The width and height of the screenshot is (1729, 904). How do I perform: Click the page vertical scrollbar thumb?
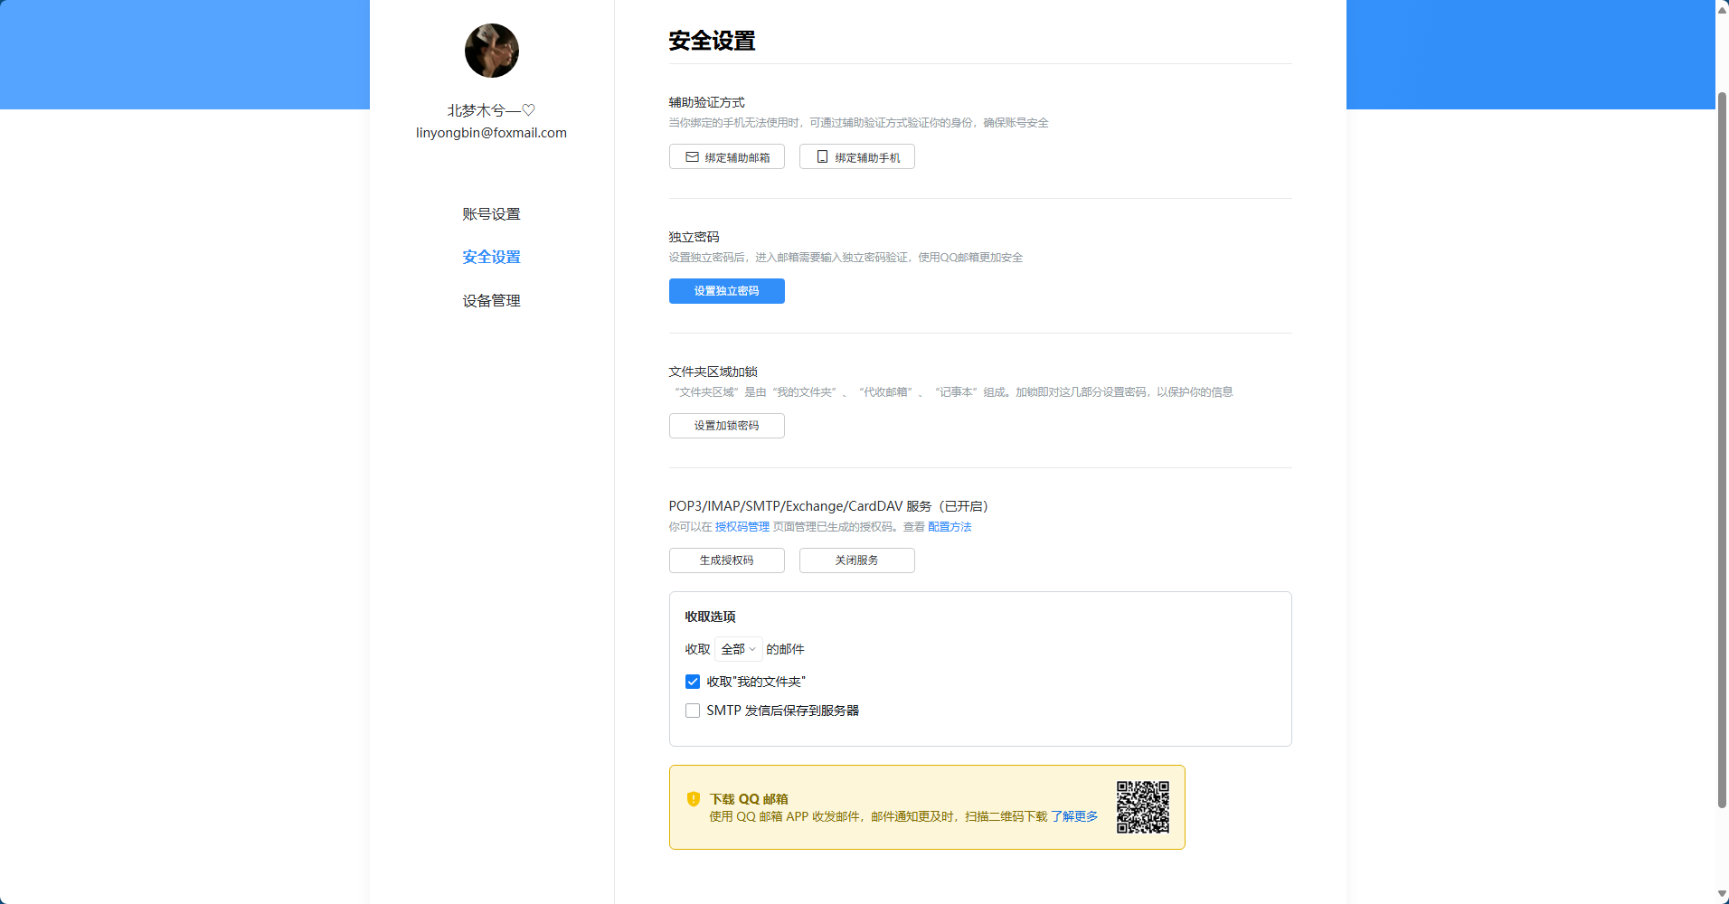[1722, 449]
